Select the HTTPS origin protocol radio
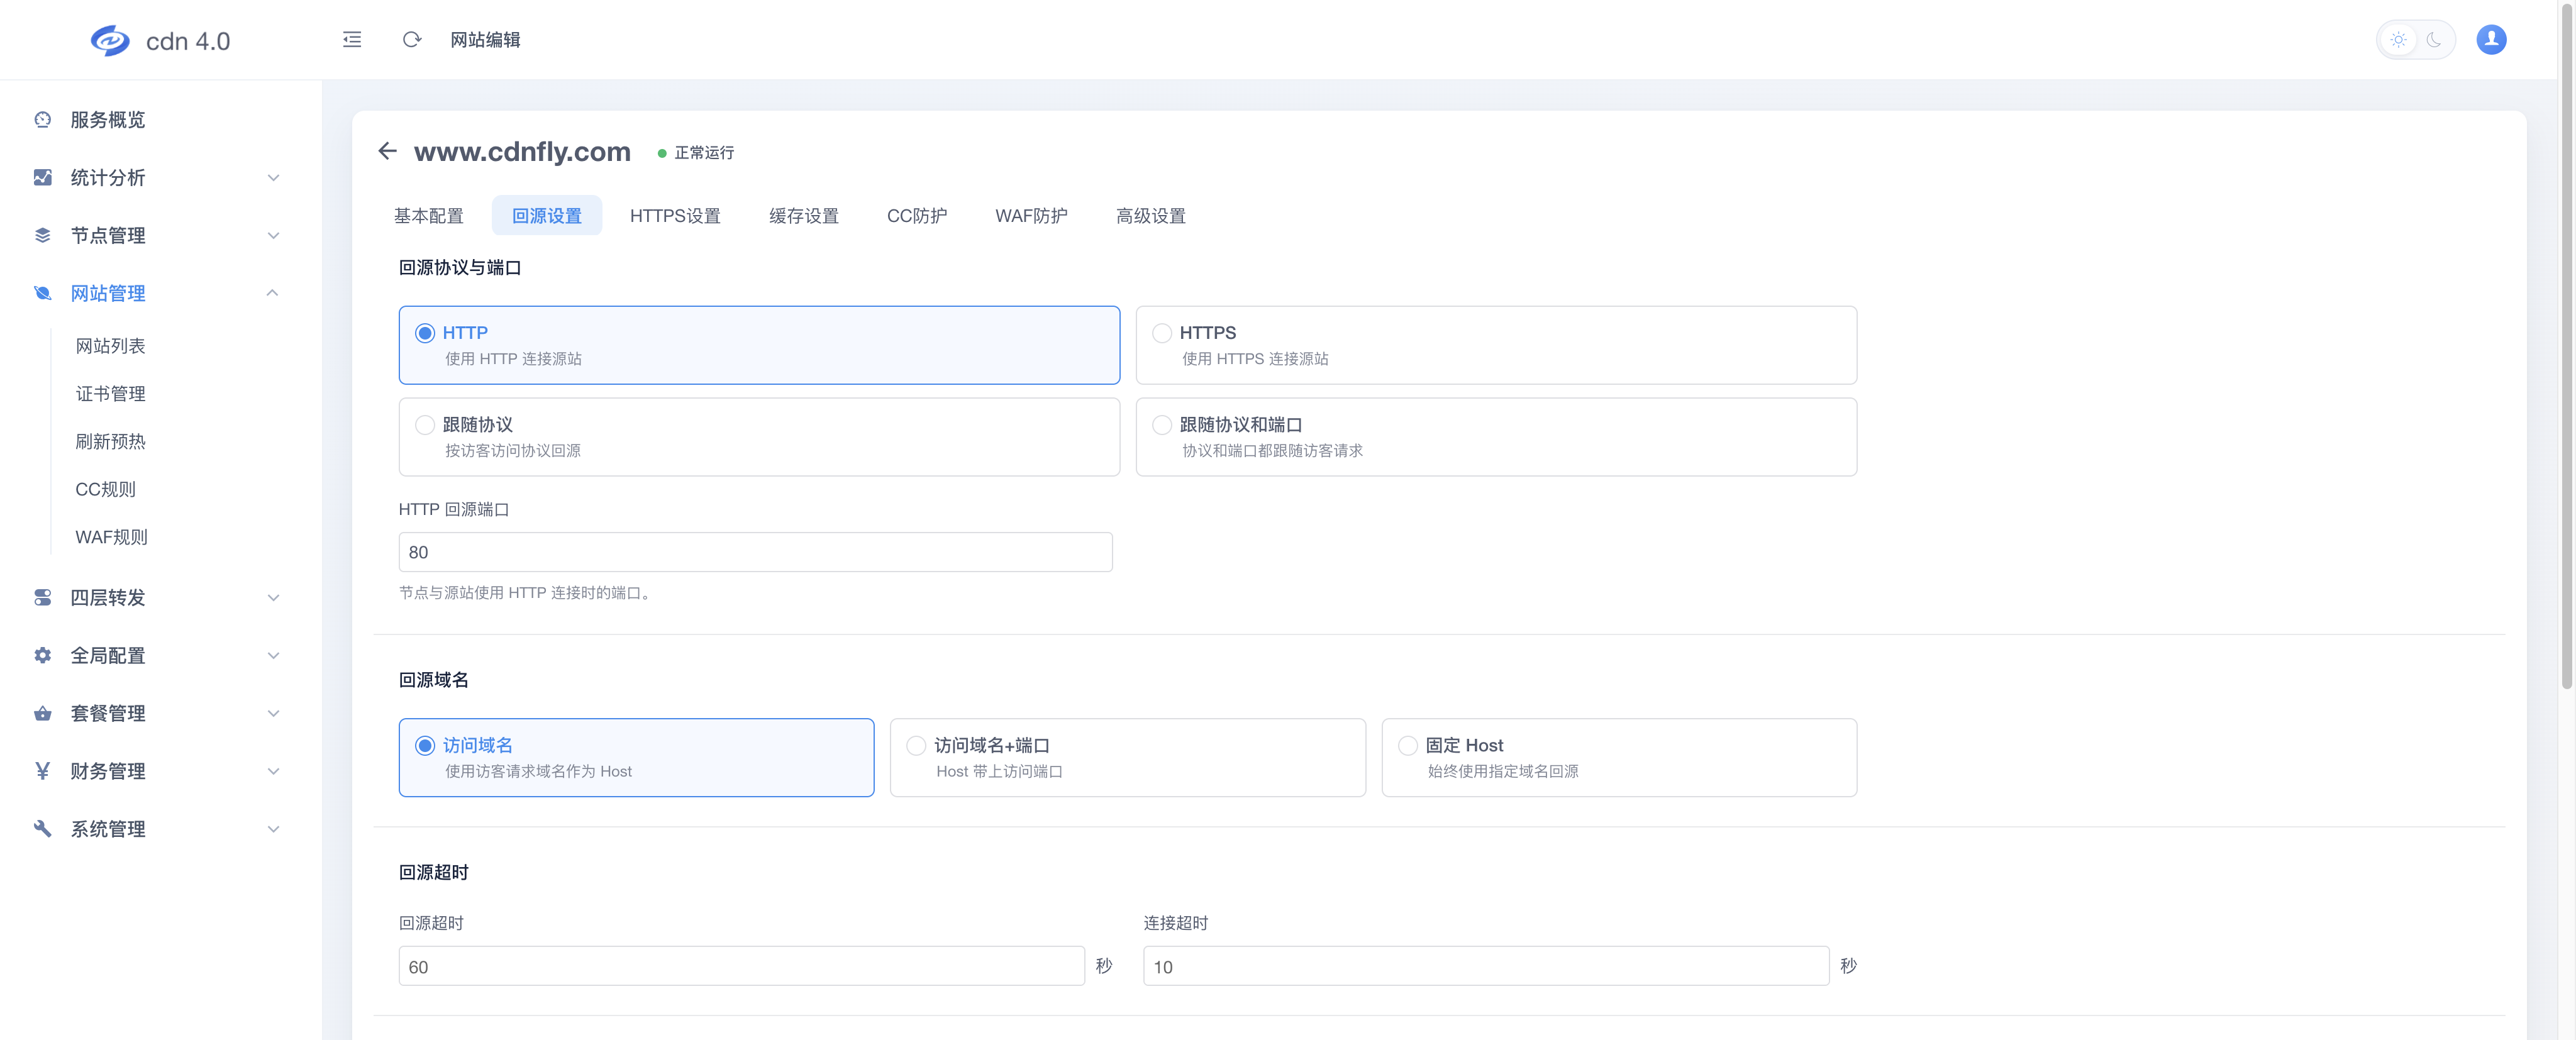 (x=1162, y=333)
